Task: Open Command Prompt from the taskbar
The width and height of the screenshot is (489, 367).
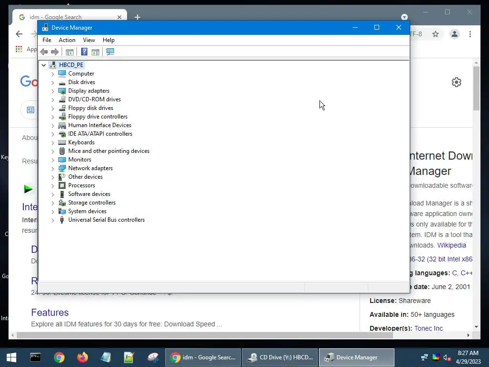Action: click(35, 357)
